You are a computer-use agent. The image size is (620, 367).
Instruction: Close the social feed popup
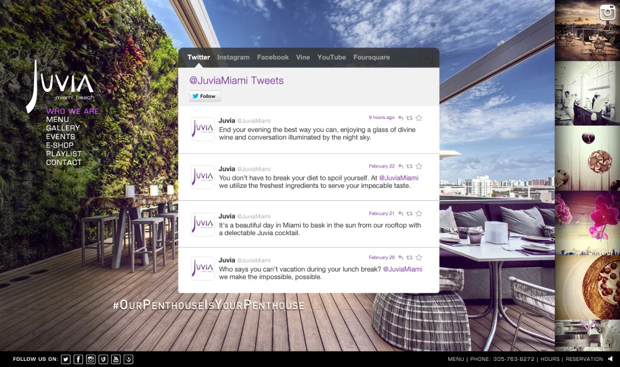coord(427,58)
